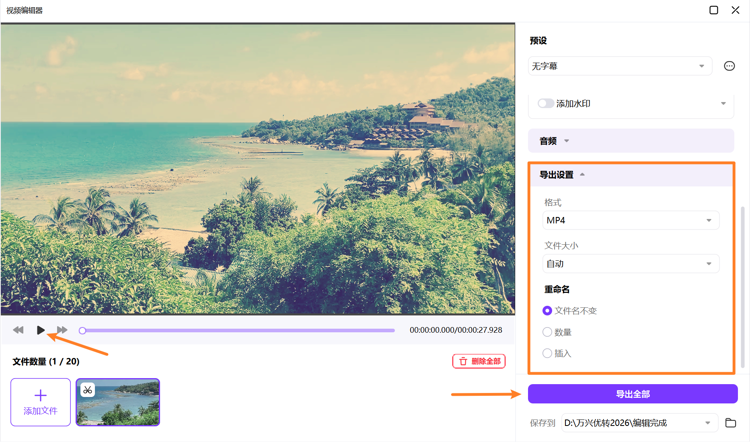Select the 数量 rename option

click(547, 332)
